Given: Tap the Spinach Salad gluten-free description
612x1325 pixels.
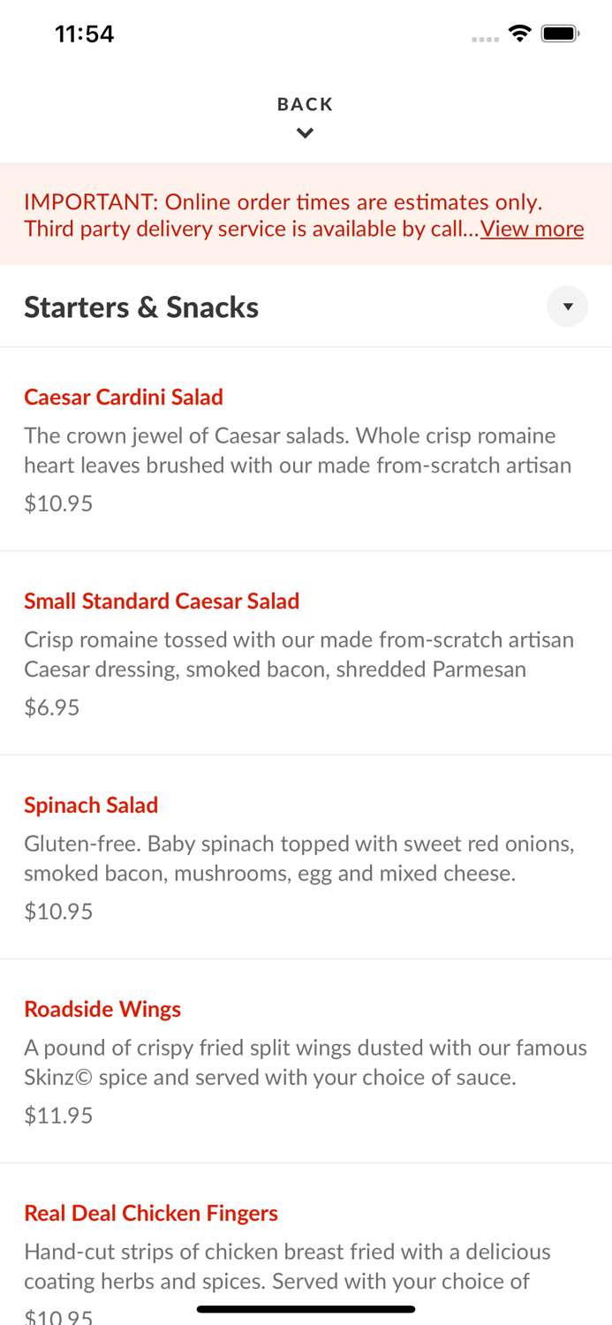Looking at the screenshot, I should click(x=299, y=859).
